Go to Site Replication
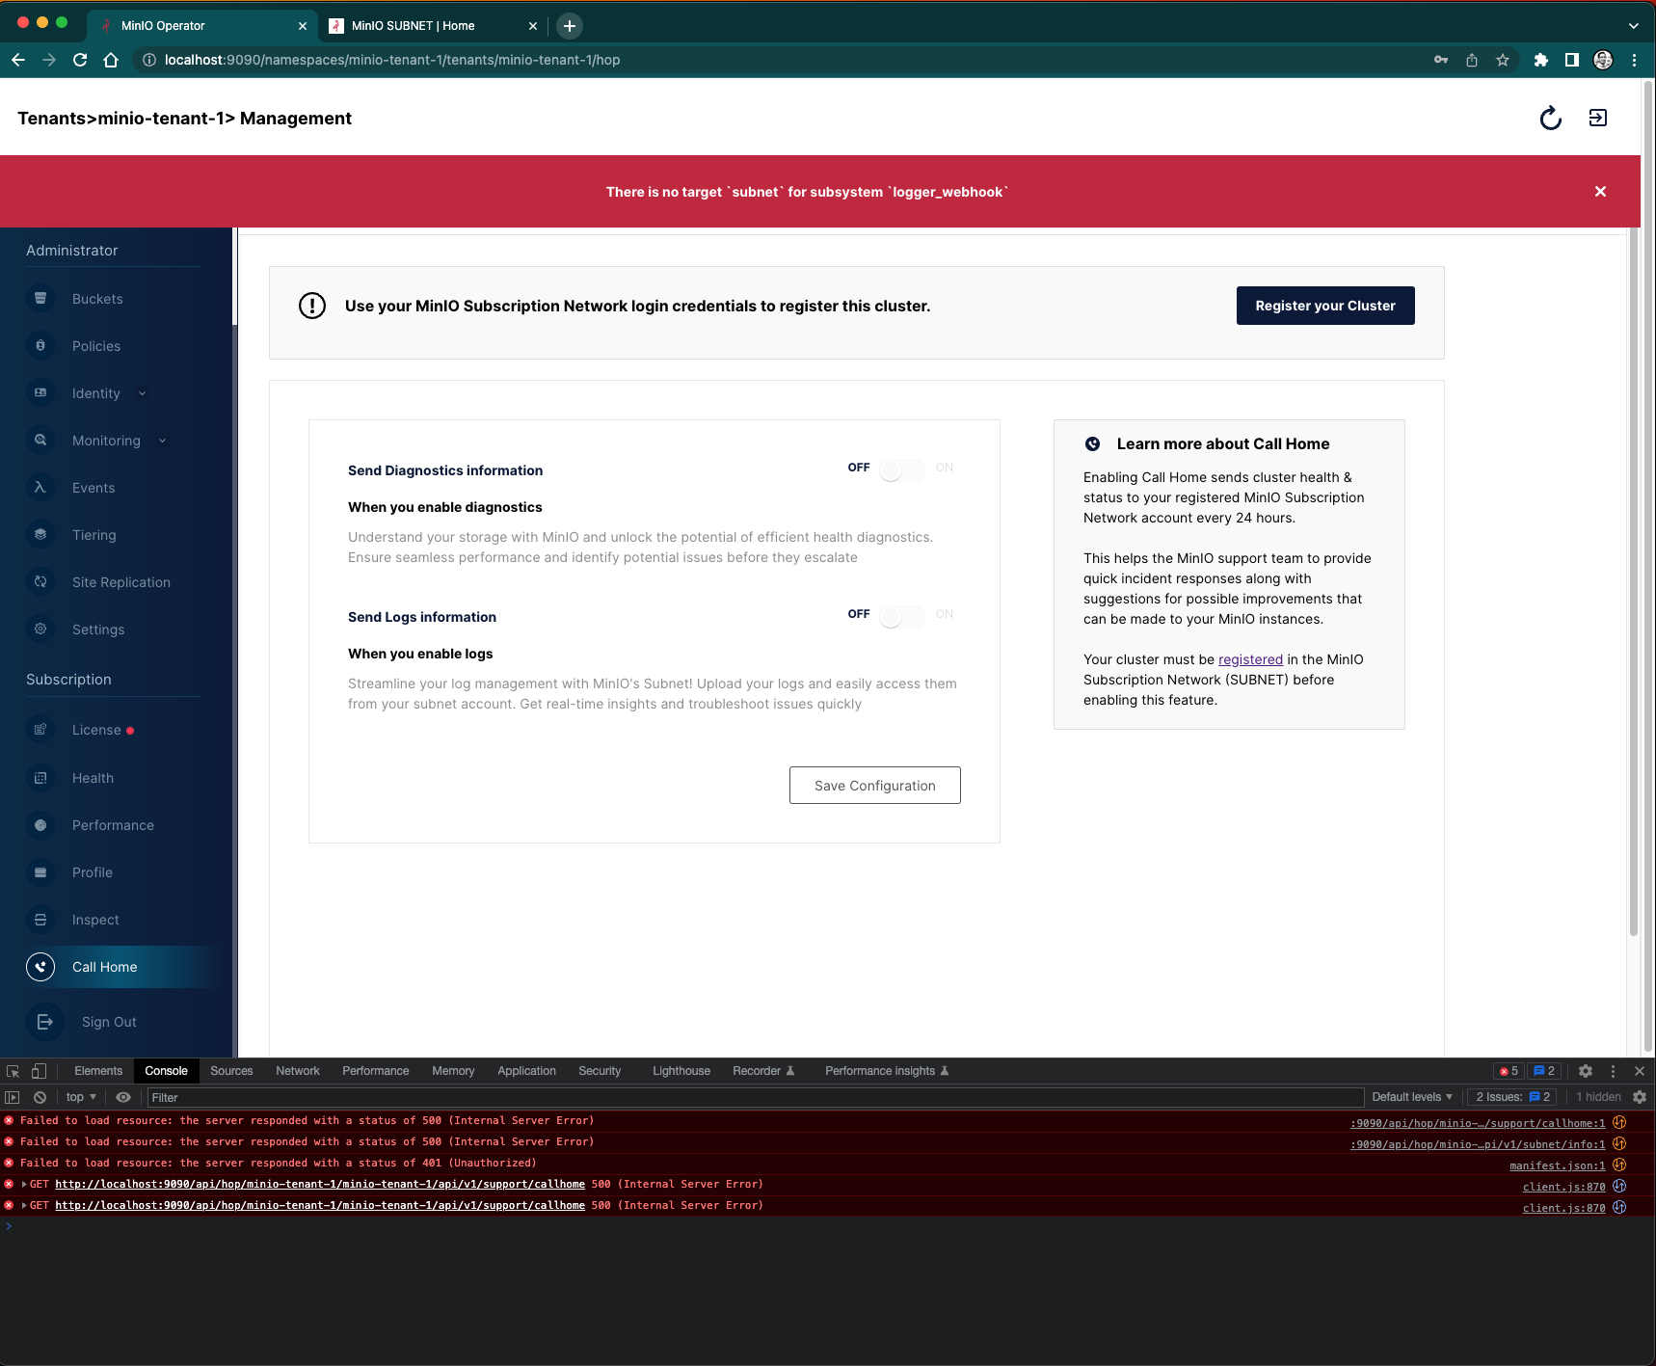 (x=121, y=582)
